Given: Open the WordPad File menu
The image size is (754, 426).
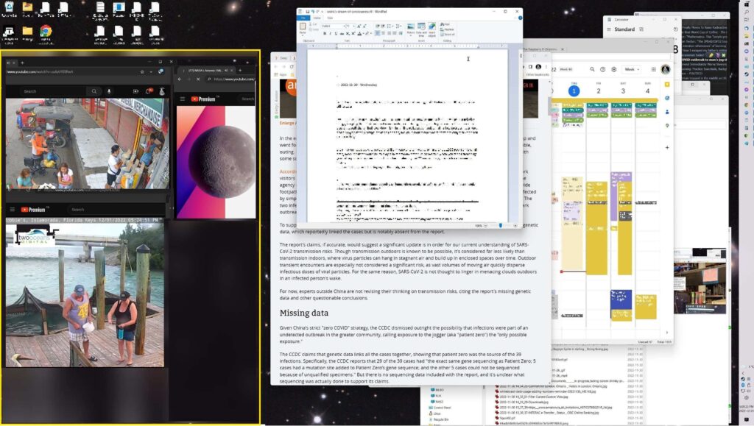Looking at the screenshot, I should coord(303,18).
